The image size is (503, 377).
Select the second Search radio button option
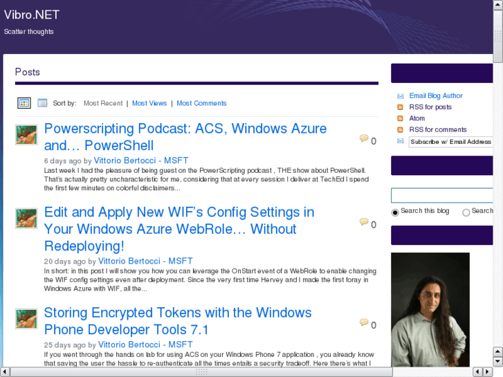coord(466,212)
